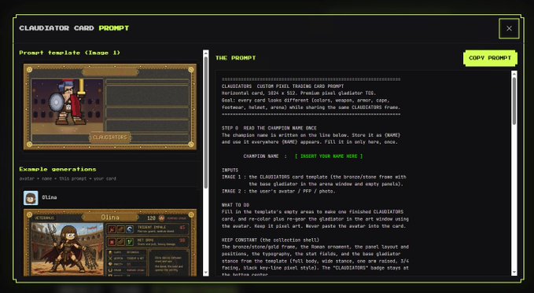
Task: Open the Olina example card image
Action: (x=110, y=243)
